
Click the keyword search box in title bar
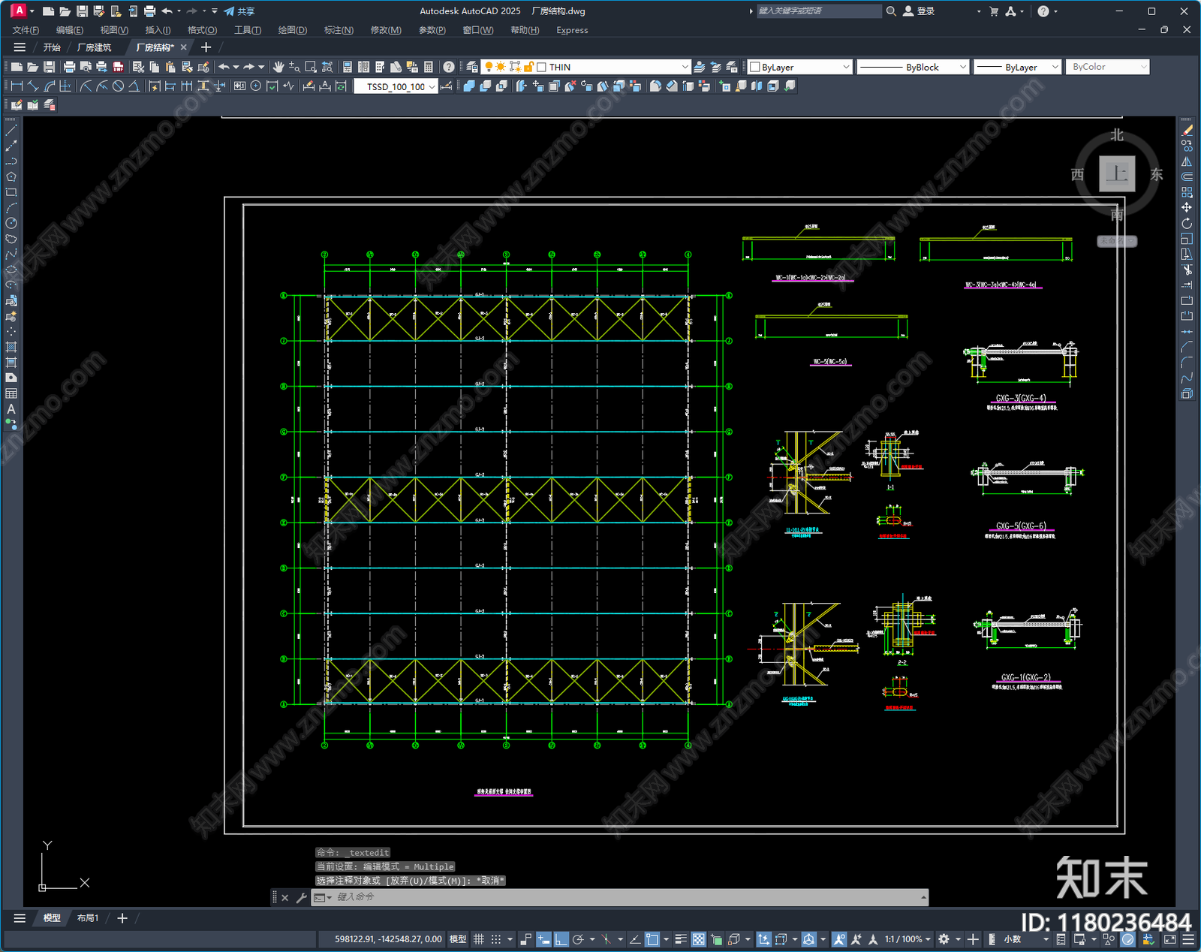click(818, 11)
